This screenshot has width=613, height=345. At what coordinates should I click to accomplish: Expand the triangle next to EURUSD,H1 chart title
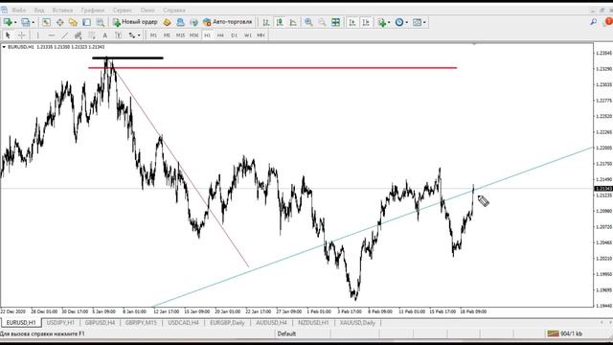[x=4, y=47]
